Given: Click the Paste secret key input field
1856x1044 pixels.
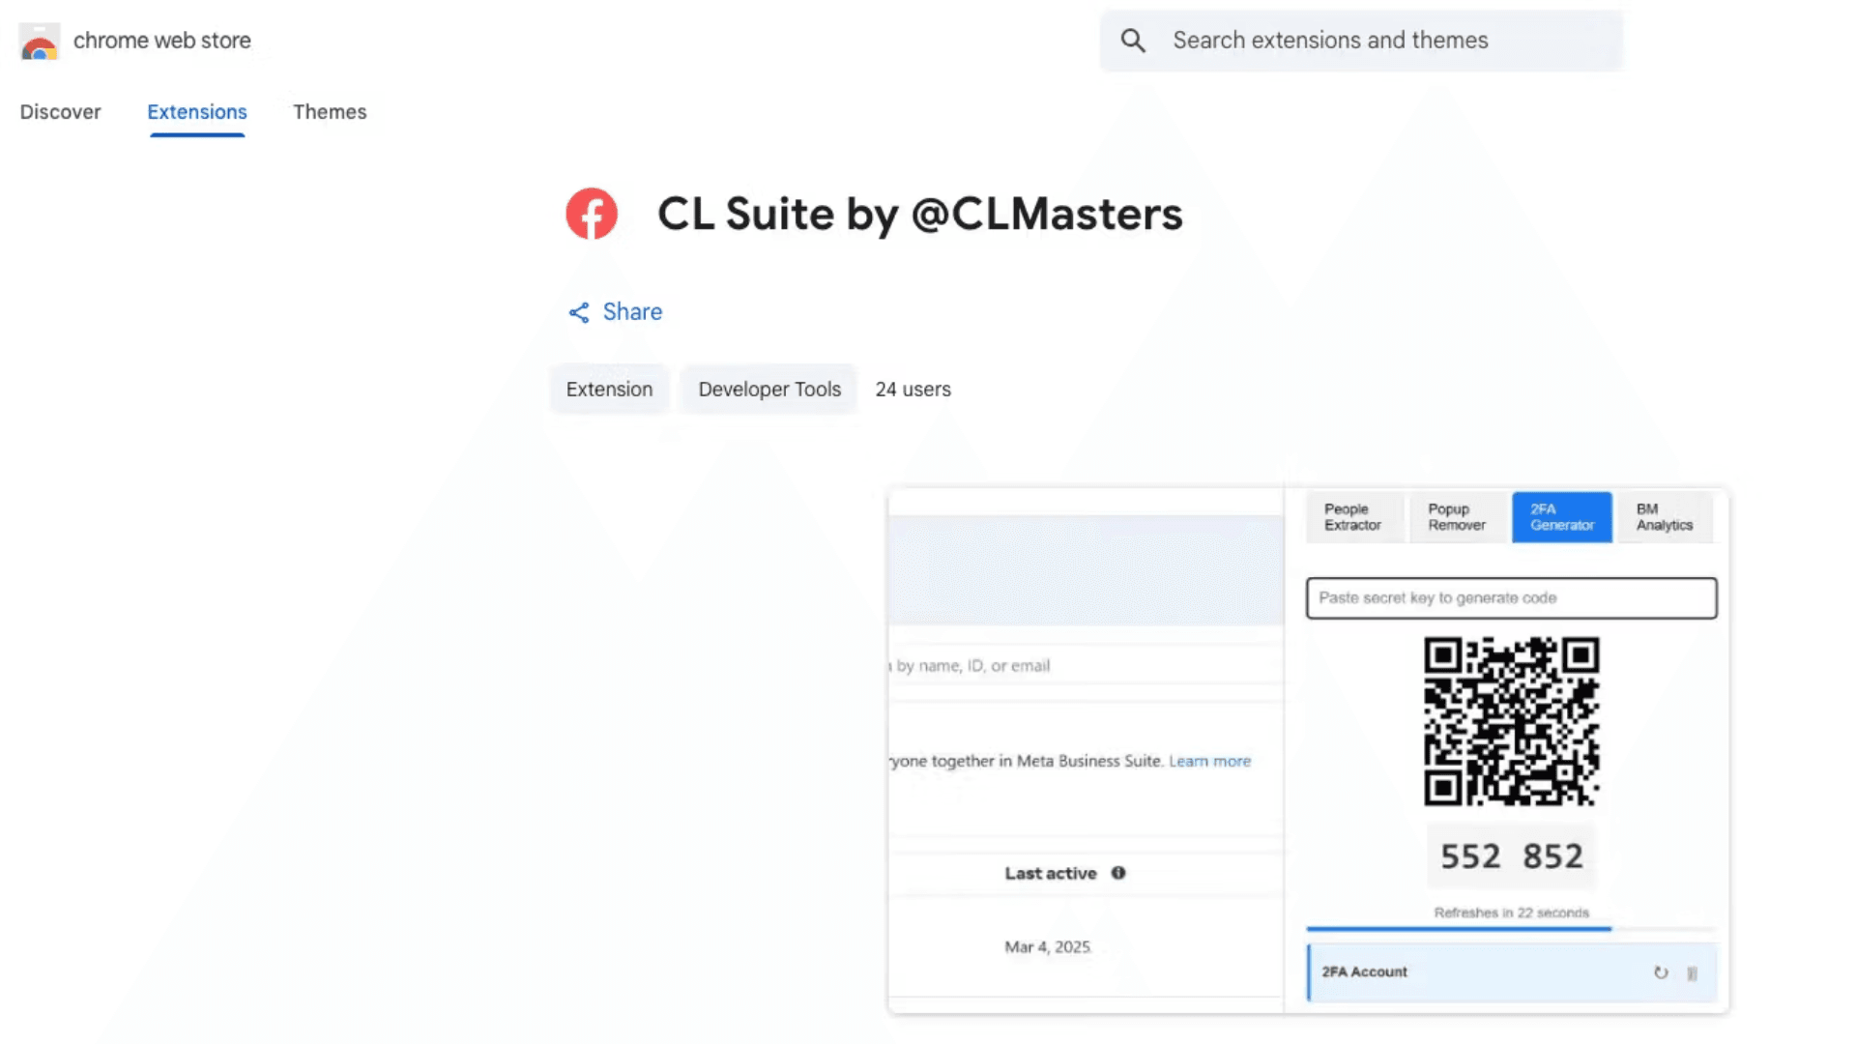Looking at the screenshot, I should tap(1511, 598).
